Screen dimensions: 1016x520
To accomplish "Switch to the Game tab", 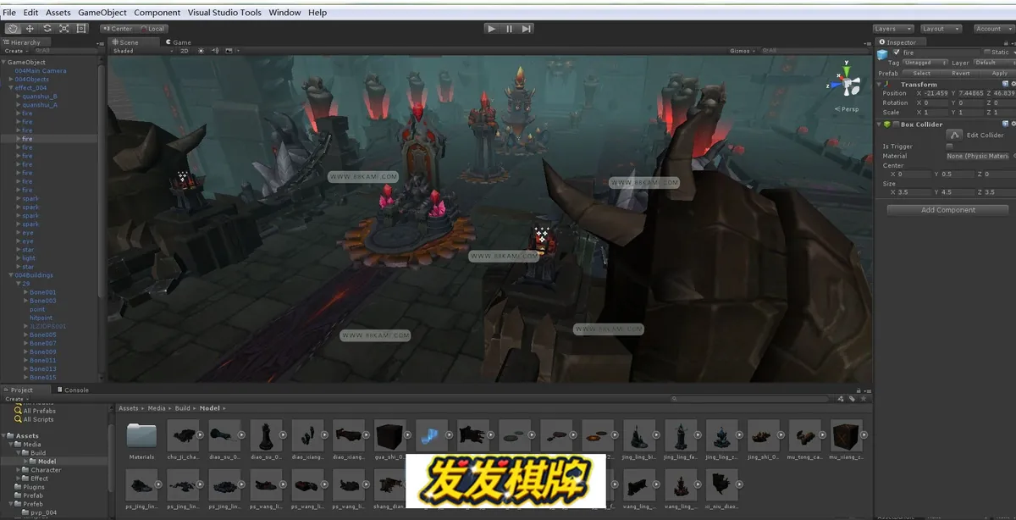I will [179, 42].
